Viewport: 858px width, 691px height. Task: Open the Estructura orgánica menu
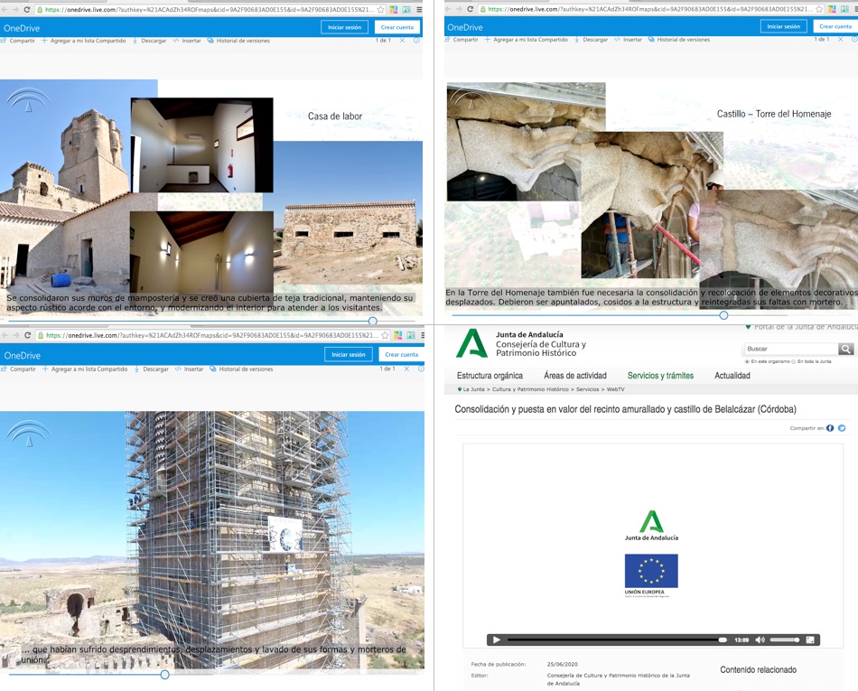pos(490,376)
